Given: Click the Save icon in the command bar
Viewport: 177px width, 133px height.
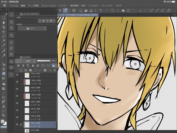Looking at the screenshot, I should click(x=91, y=10).
